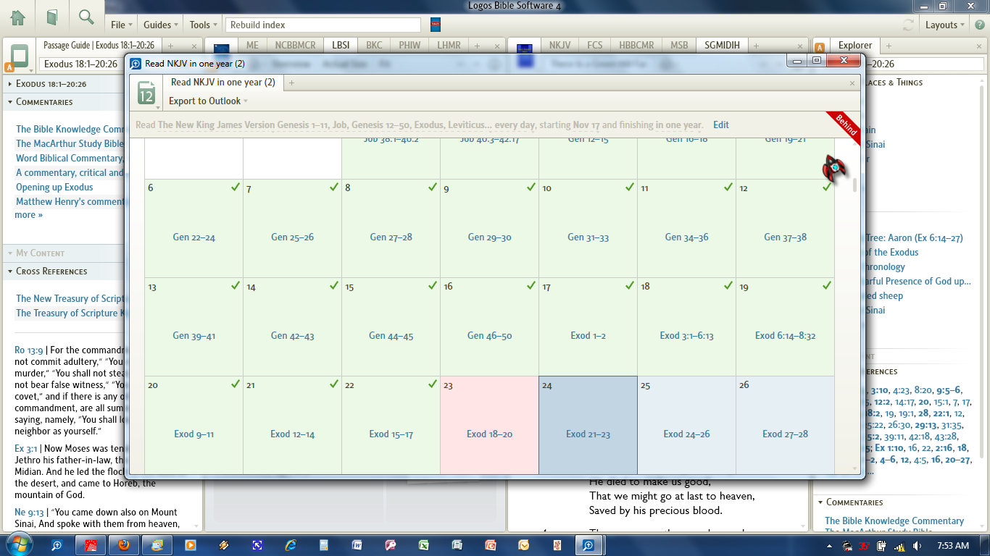This screenshot has width=990, height=556.
Task: Open the File menu dropdown
Action: click(121, 25)
